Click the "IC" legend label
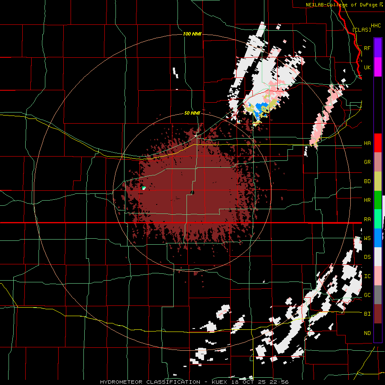The width and height of the screenshot is (385, 385). [x=367, y=276]
